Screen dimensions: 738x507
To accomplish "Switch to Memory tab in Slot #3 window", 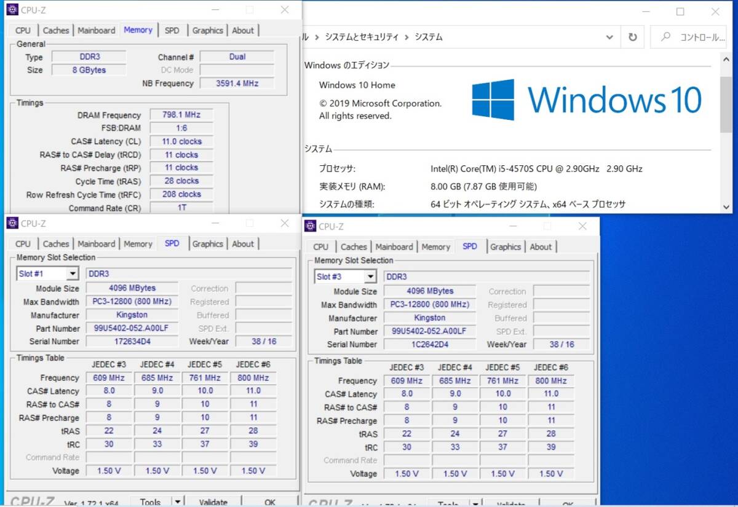I will [x=436, y=247].
